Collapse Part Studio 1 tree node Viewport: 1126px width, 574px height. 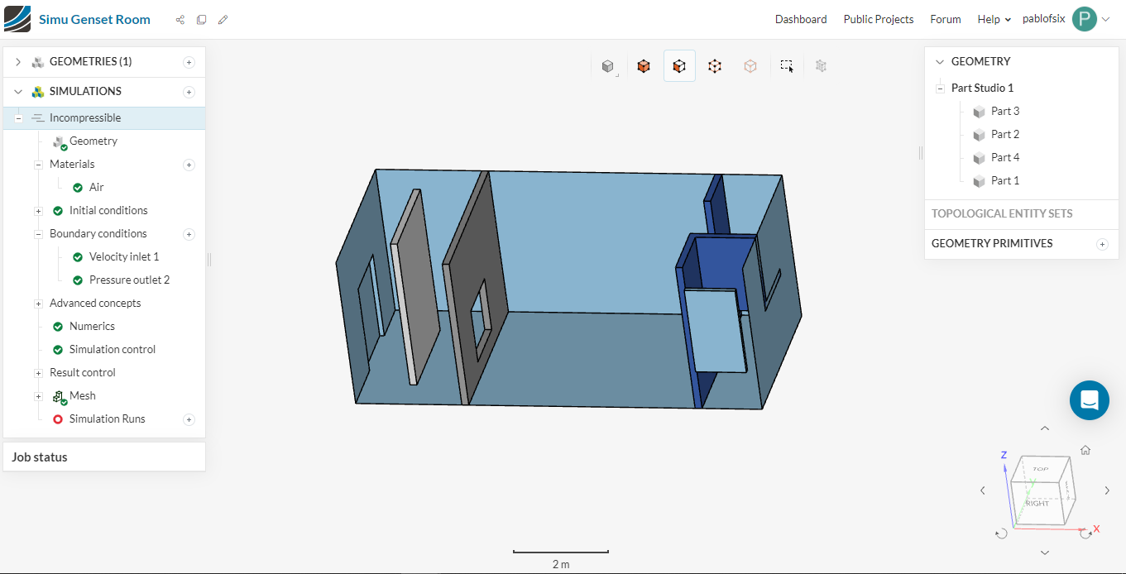(x=940, y=88)
